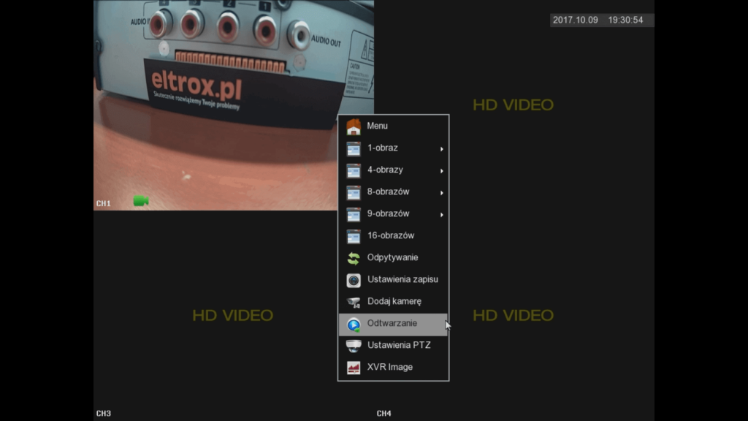Click the green recording icon on CH1
This screenshot has width=748, height=421.
coord(141,201)
